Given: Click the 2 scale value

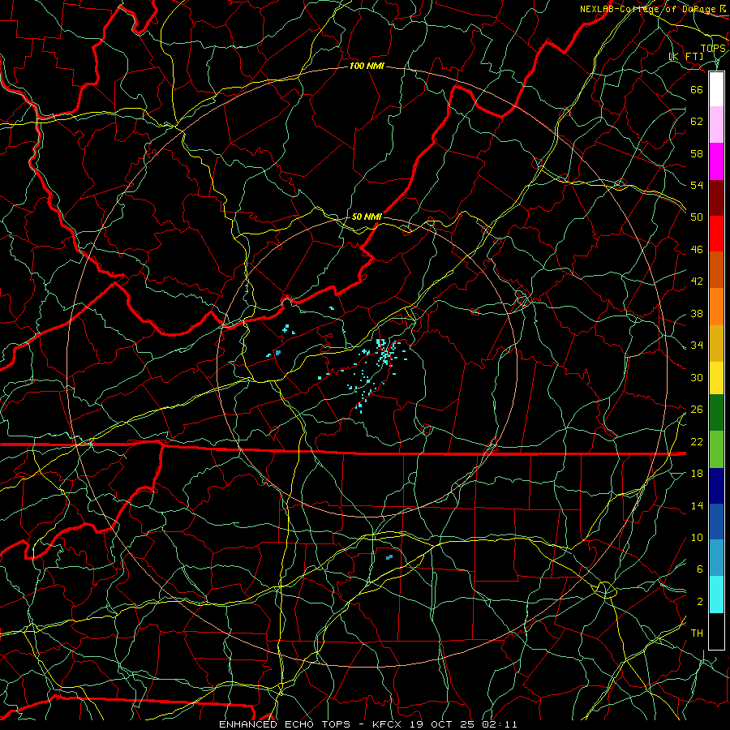Looking at the screenshot, I should click(x=700, y=602).
